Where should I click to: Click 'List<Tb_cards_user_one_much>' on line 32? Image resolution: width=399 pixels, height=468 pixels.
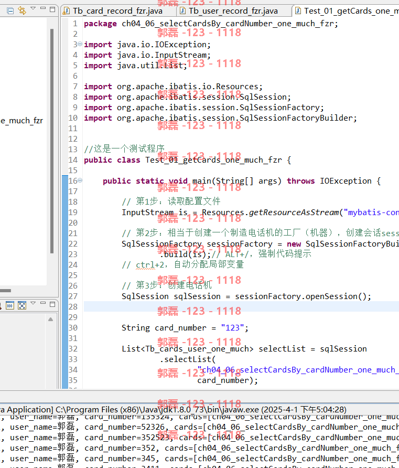[x=188, y=349]
